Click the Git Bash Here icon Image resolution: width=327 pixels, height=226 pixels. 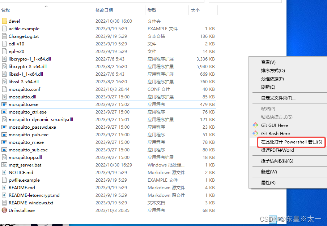[255, 134]
